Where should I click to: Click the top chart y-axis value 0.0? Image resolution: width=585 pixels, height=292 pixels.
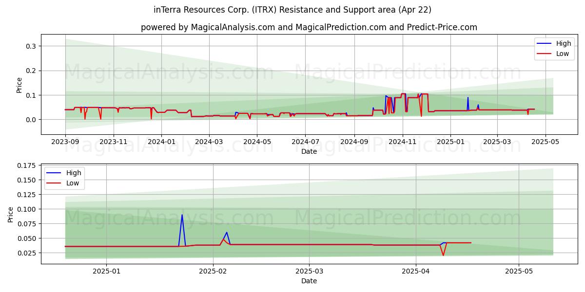coord(31,120)
